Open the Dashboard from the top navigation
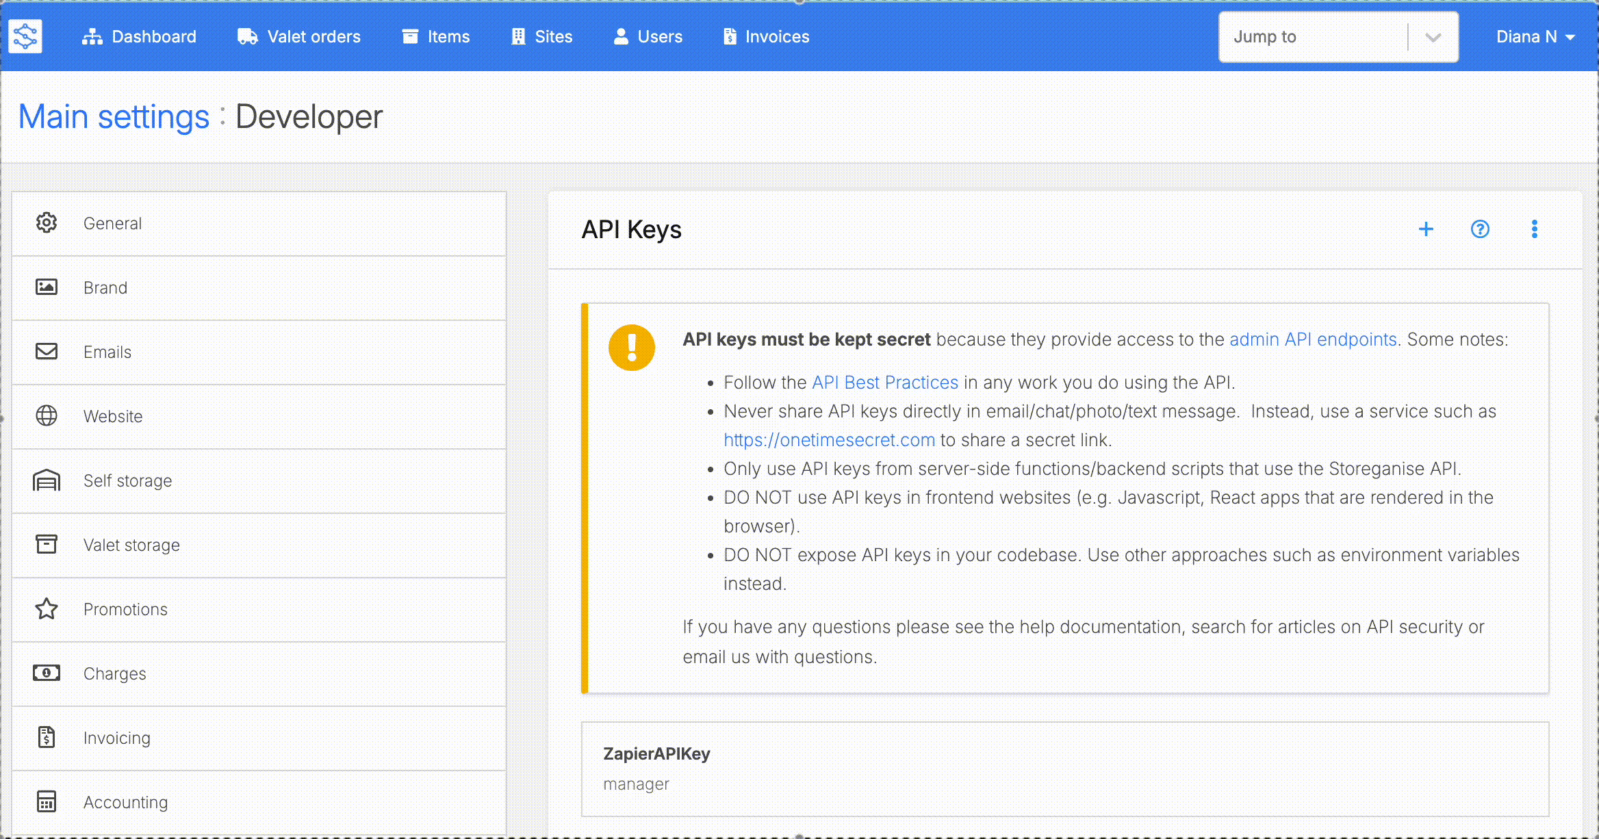1599x839 pixels. pyautogui.click(x=139, y=37)
